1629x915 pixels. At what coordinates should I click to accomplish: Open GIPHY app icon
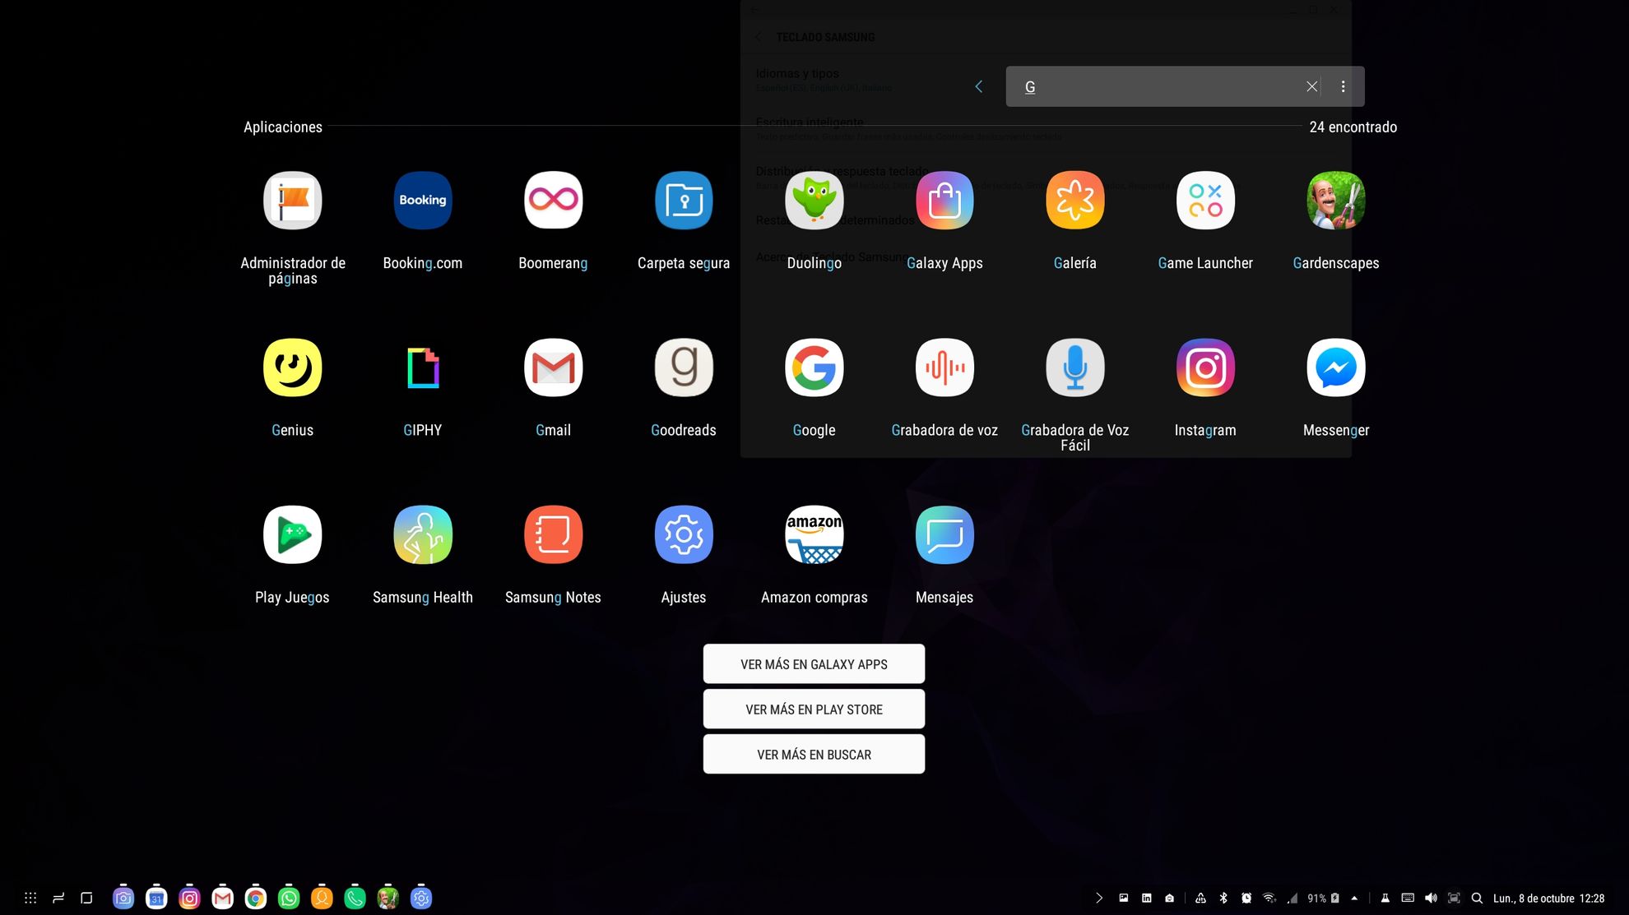(x=423, y=367)
